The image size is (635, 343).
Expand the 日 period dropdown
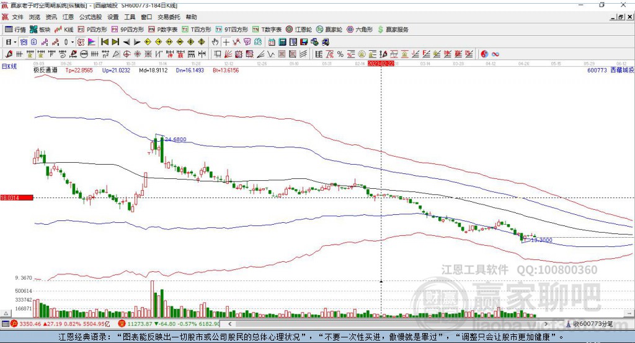click(15, 42)
